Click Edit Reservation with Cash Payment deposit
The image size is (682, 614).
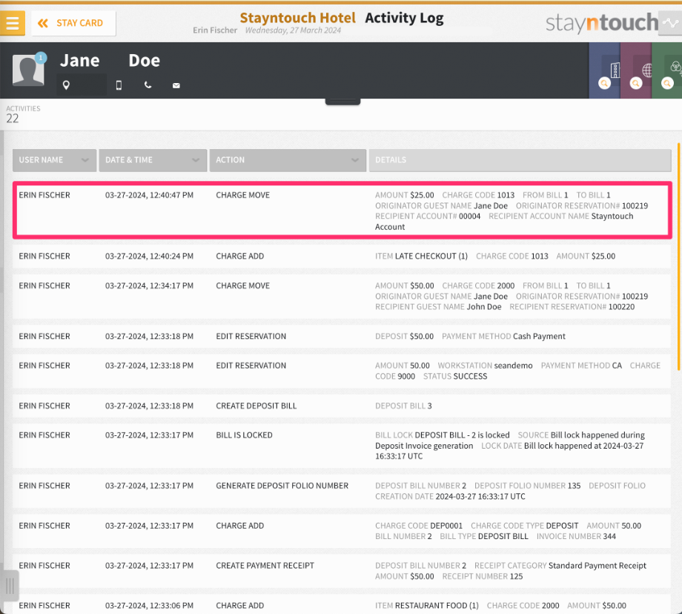[342, 337]
